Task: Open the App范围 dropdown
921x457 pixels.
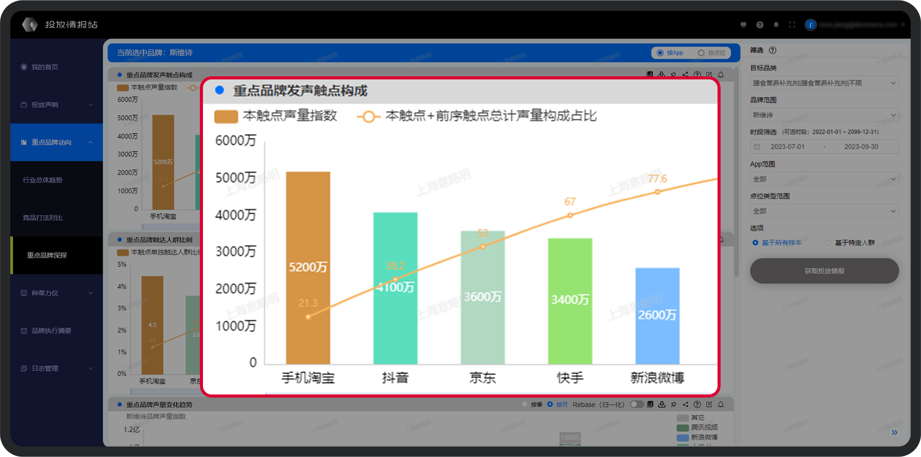Action: (824, 179)
